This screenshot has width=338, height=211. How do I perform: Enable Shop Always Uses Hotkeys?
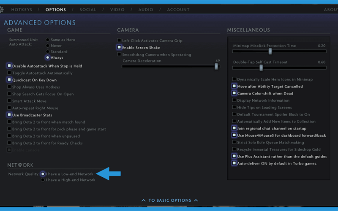tap(9, 87)
